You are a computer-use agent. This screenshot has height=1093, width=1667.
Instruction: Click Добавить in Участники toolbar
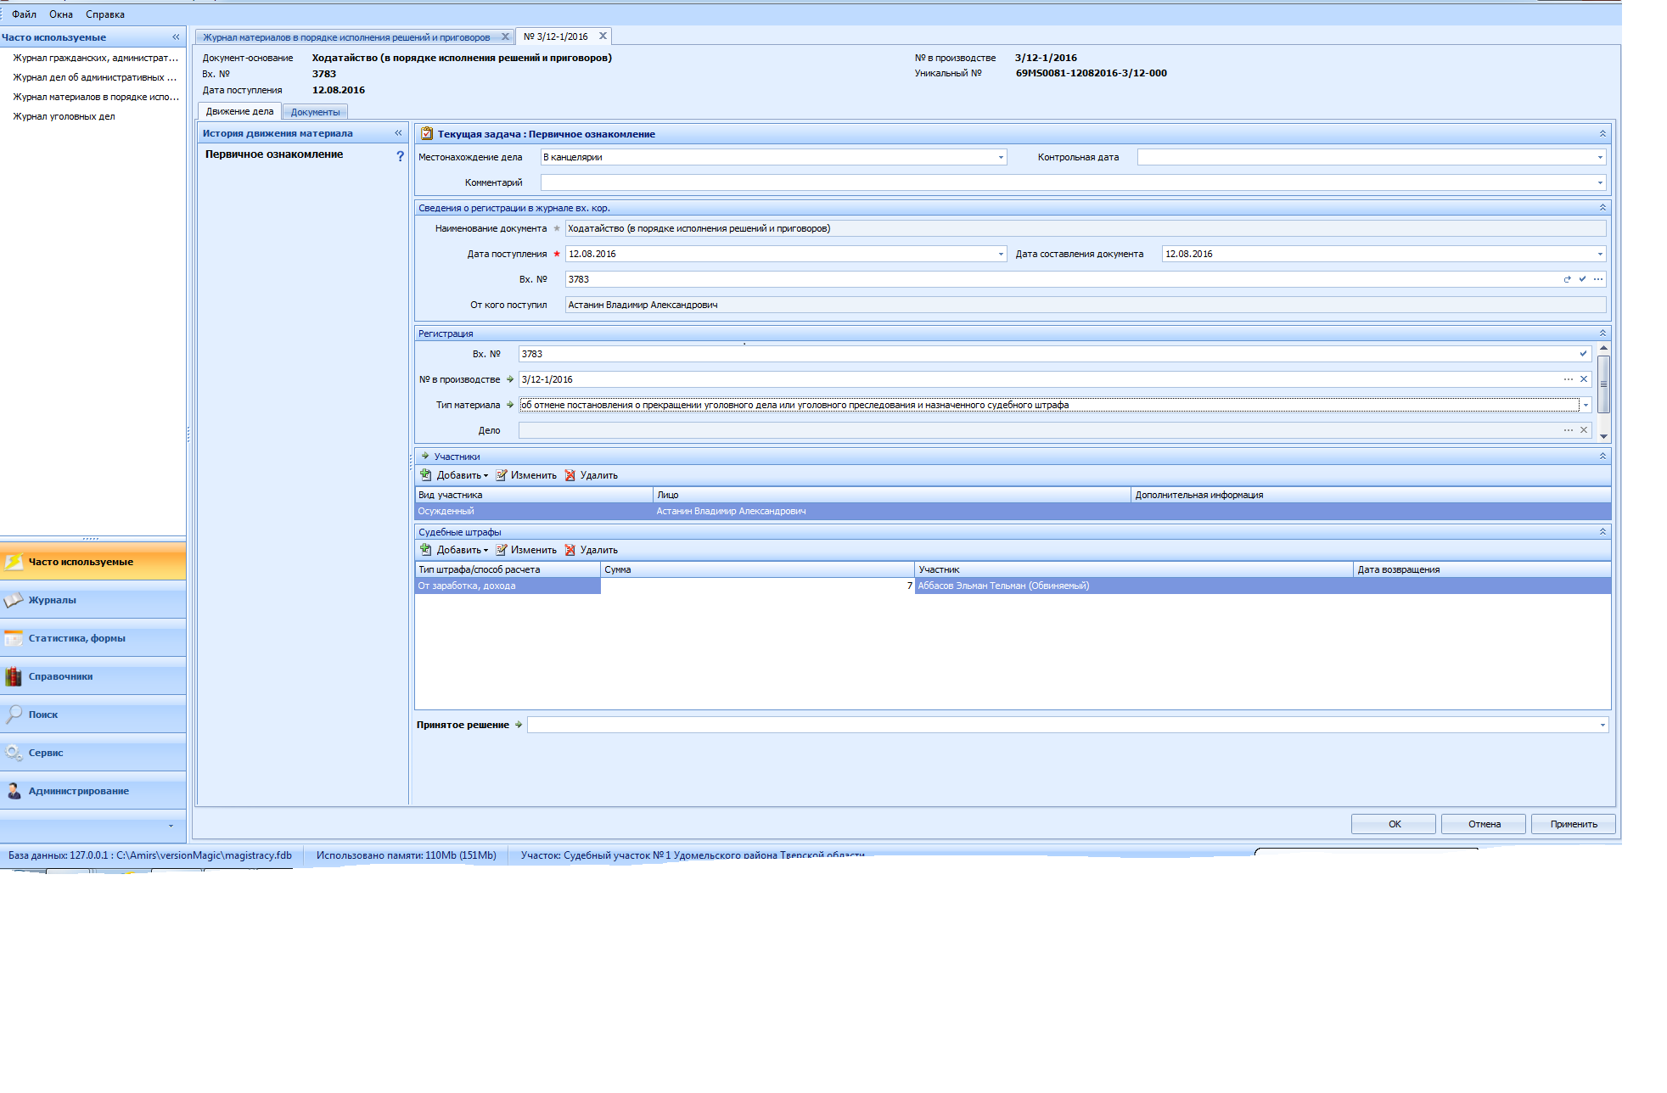455,475
